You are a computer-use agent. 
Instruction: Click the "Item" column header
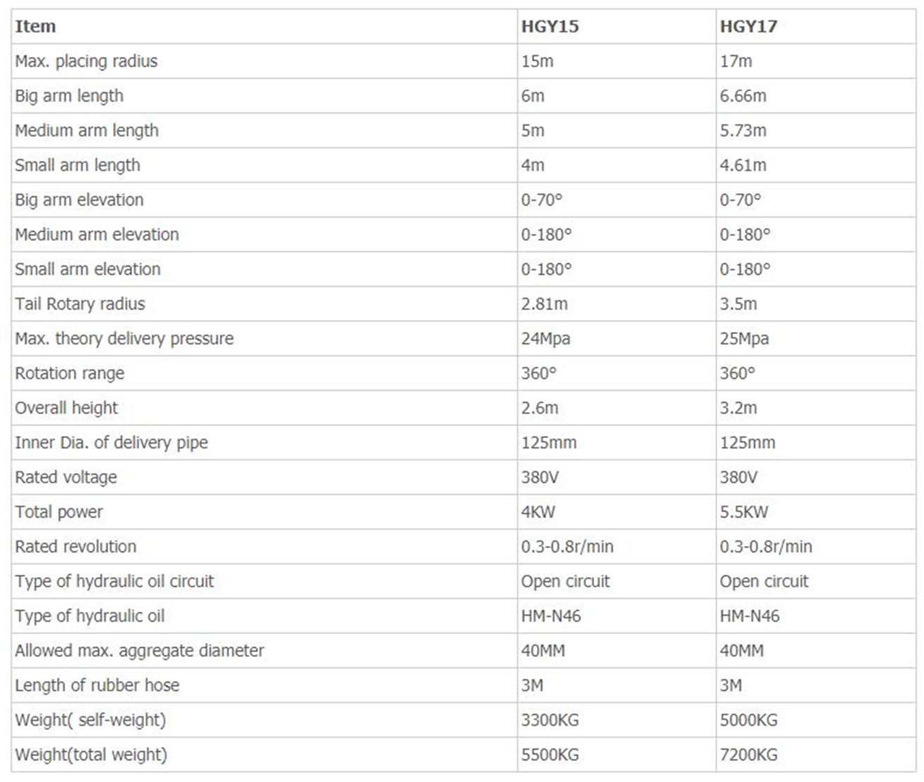[35, 27]
